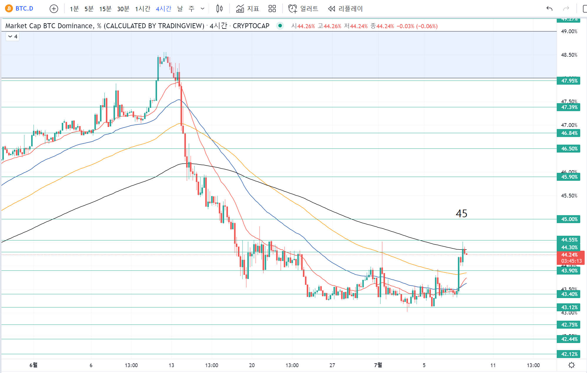This screenshot has height=373, width=587.
Task: Switch to the 15분 timeframe
Action: click(105, 9)
